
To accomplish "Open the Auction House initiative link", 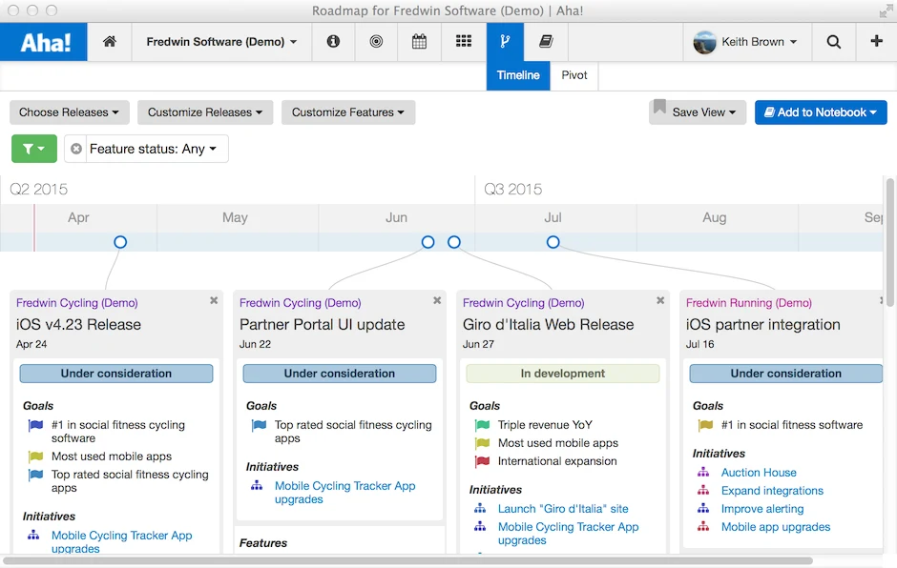I will coord(759,473).
